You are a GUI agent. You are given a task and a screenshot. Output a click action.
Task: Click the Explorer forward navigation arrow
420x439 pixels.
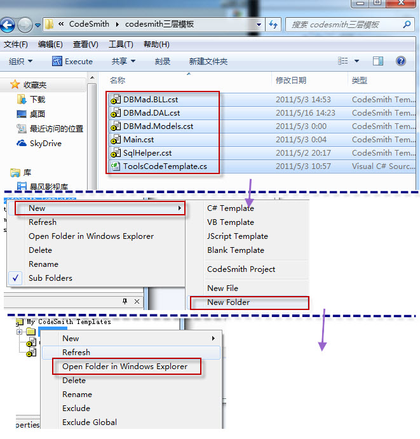[x=25, y=25]
